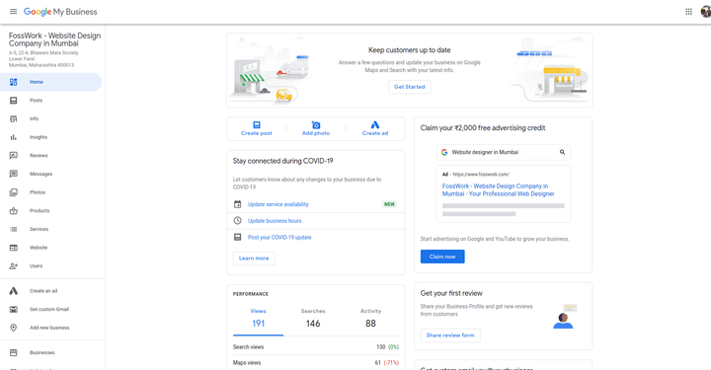The width and height of the screenshot is (711, 370).
Task: Open Messages in the sidebar menu
Action: pyautogui.click(x=50, y=174)
